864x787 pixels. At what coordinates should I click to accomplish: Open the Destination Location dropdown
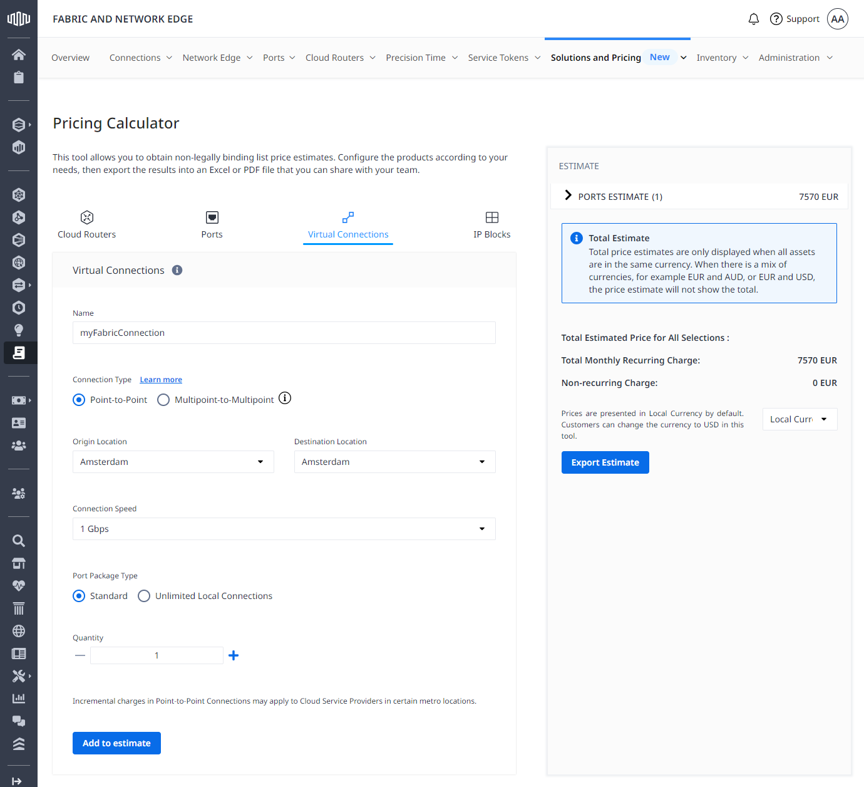click(395, 462)
